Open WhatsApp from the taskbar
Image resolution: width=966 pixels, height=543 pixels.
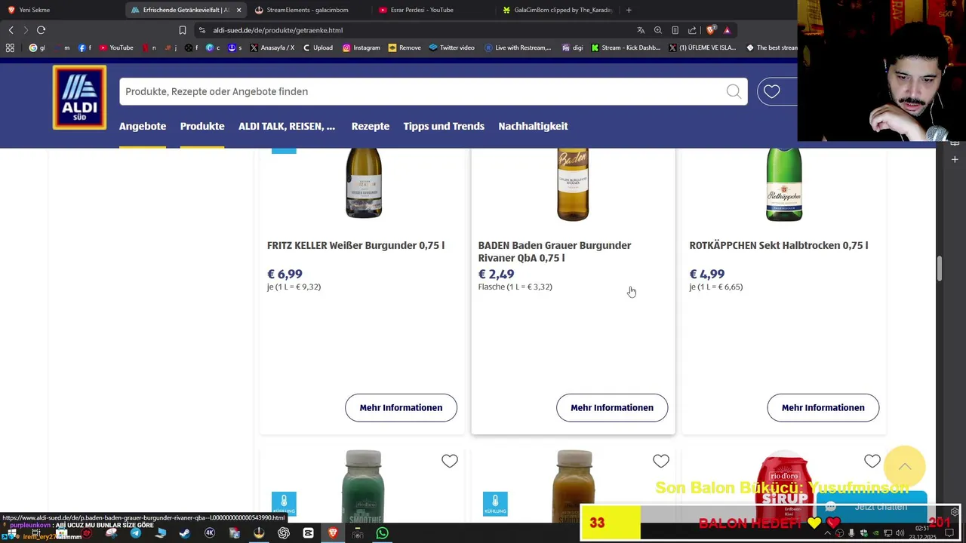tap(383, 533)
